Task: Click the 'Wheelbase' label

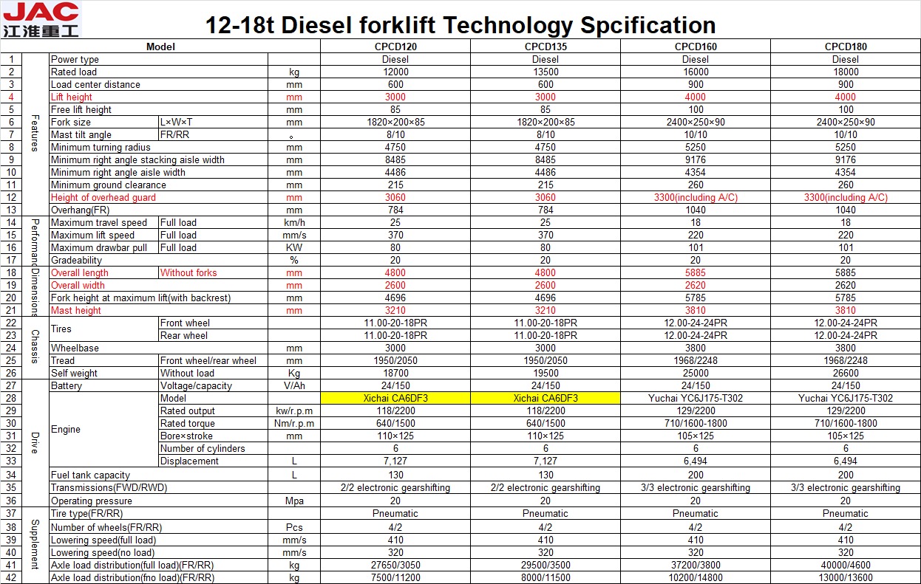Action: click(75, 348)
